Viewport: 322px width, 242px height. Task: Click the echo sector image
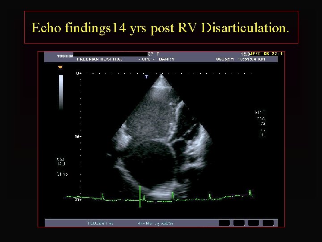click(161, 137)
